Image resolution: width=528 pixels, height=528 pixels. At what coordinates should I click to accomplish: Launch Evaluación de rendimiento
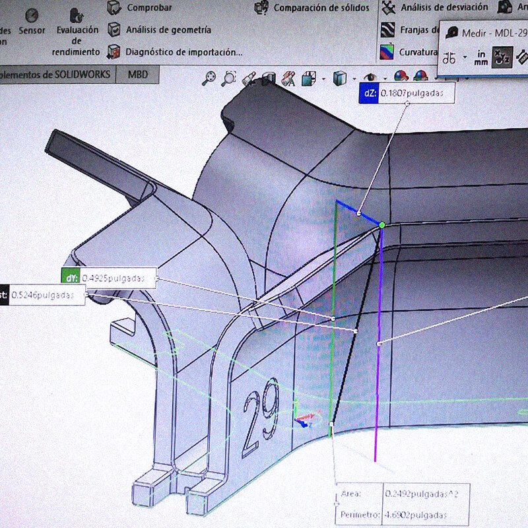(77, 33)
